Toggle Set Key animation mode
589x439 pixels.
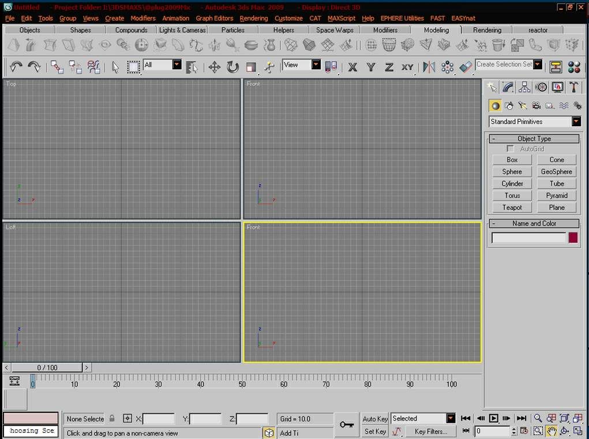[375, 432]
